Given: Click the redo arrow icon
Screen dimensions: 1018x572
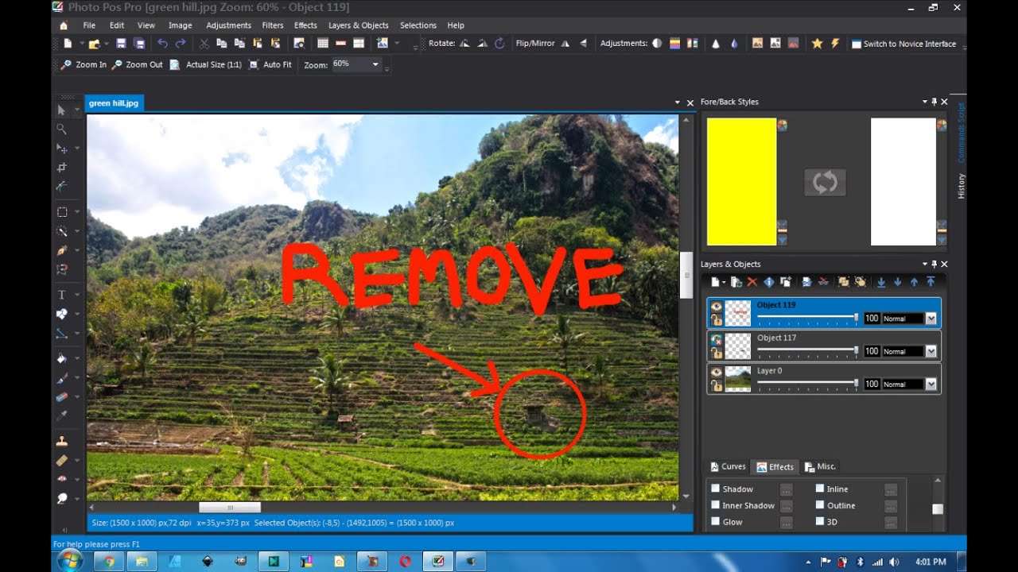Looking at the screenshot, I should [x=181, y=44].
